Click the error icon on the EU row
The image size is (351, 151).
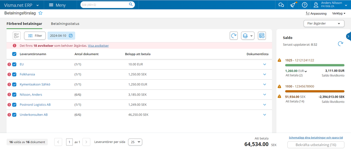(9, 64)
